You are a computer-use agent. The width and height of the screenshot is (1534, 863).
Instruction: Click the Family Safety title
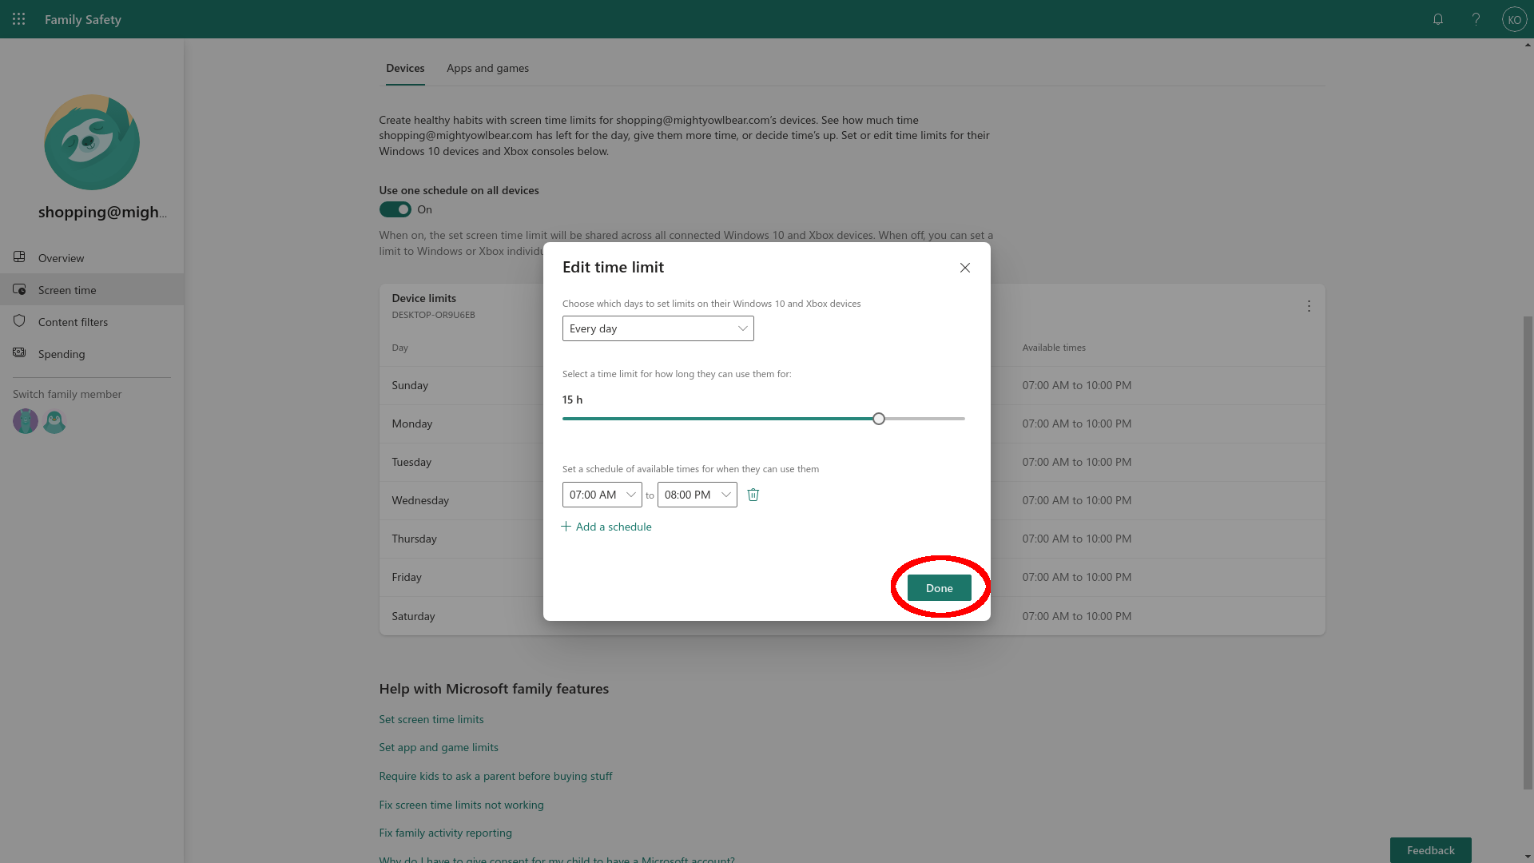[x=83, y=19]
